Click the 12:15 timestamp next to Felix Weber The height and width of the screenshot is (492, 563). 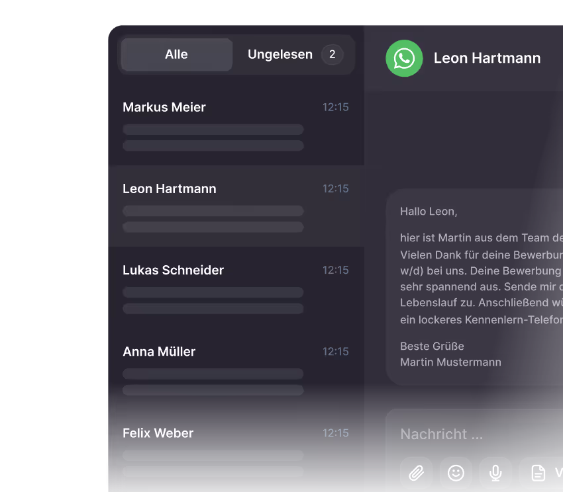pos(336,433)
